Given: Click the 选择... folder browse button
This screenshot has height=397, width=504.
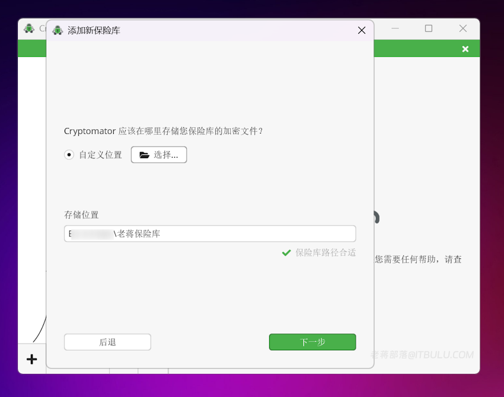Looking at the screenshot, I should [x=159, y=155].
